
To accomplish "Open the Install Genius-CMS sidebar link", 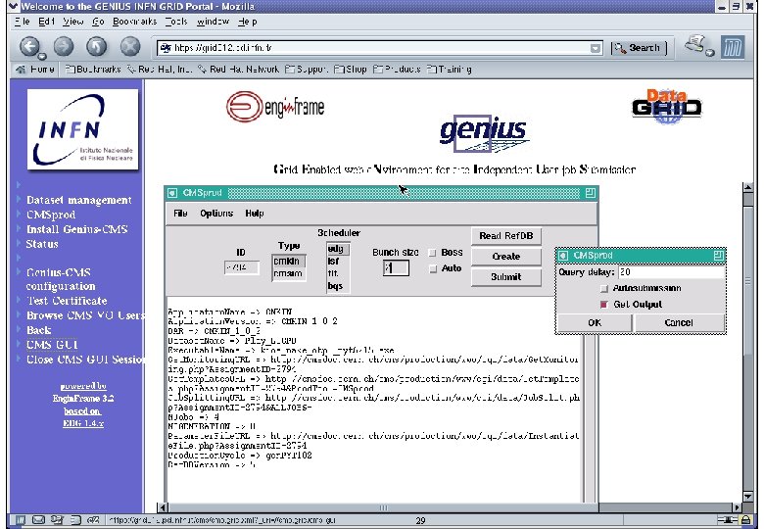I will (x=77, y=229).
